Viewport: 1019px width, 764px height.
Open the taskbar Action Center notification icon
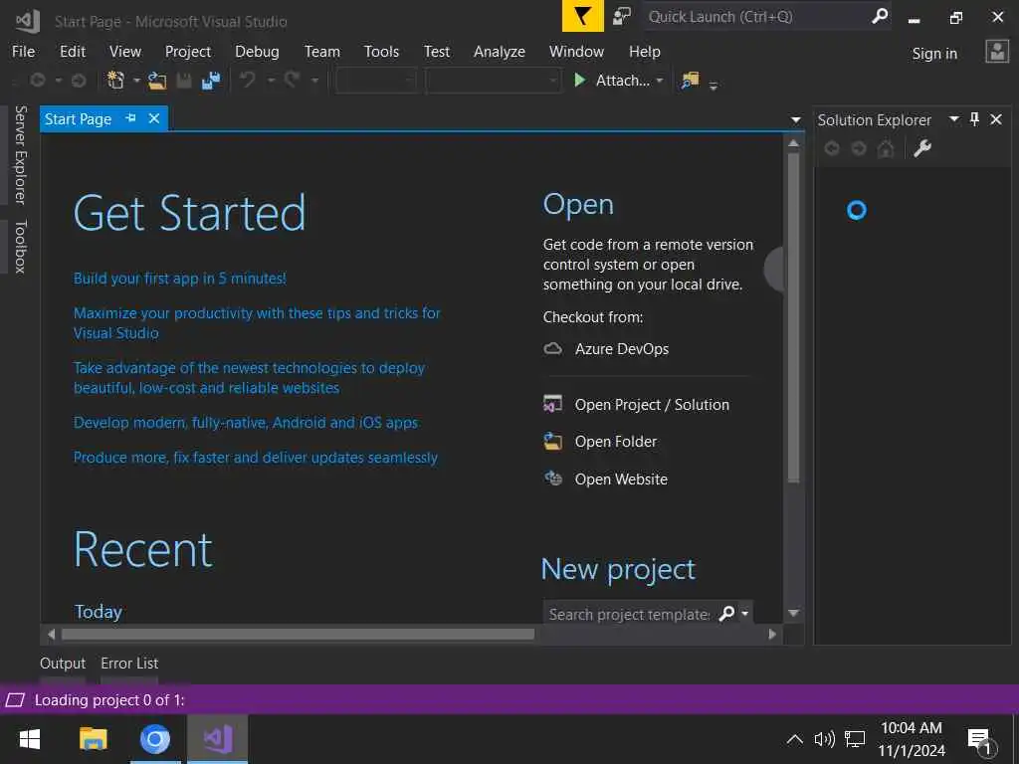pos(980,740)
